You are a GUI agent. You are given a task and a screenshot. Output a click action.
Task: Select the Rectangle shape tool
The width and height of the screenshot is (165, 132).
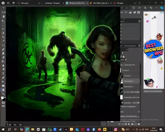tap(3, 86)
